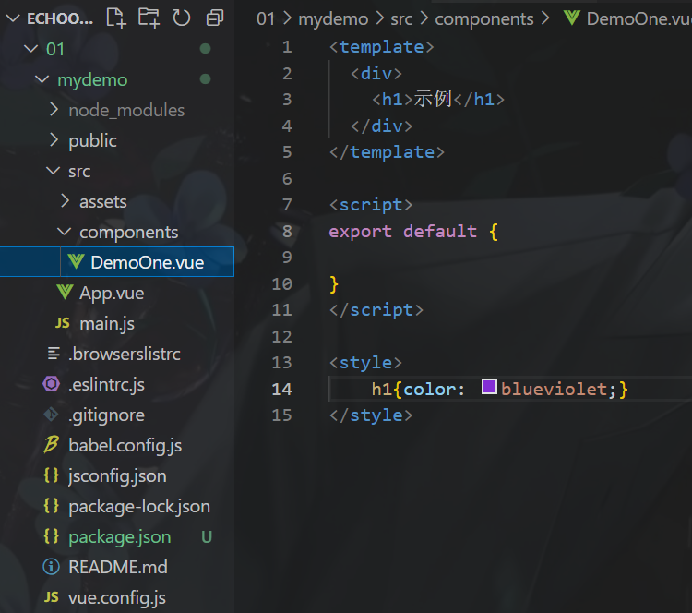Collapse all folders with the collapse icon
Screen dimensions: 692x613
(215, 18)
